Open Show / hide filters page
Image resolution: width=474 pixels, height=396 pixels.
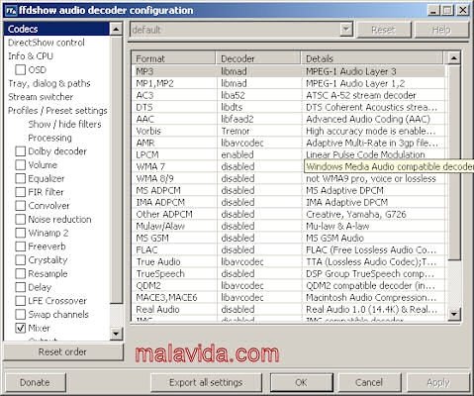(64, 124)
